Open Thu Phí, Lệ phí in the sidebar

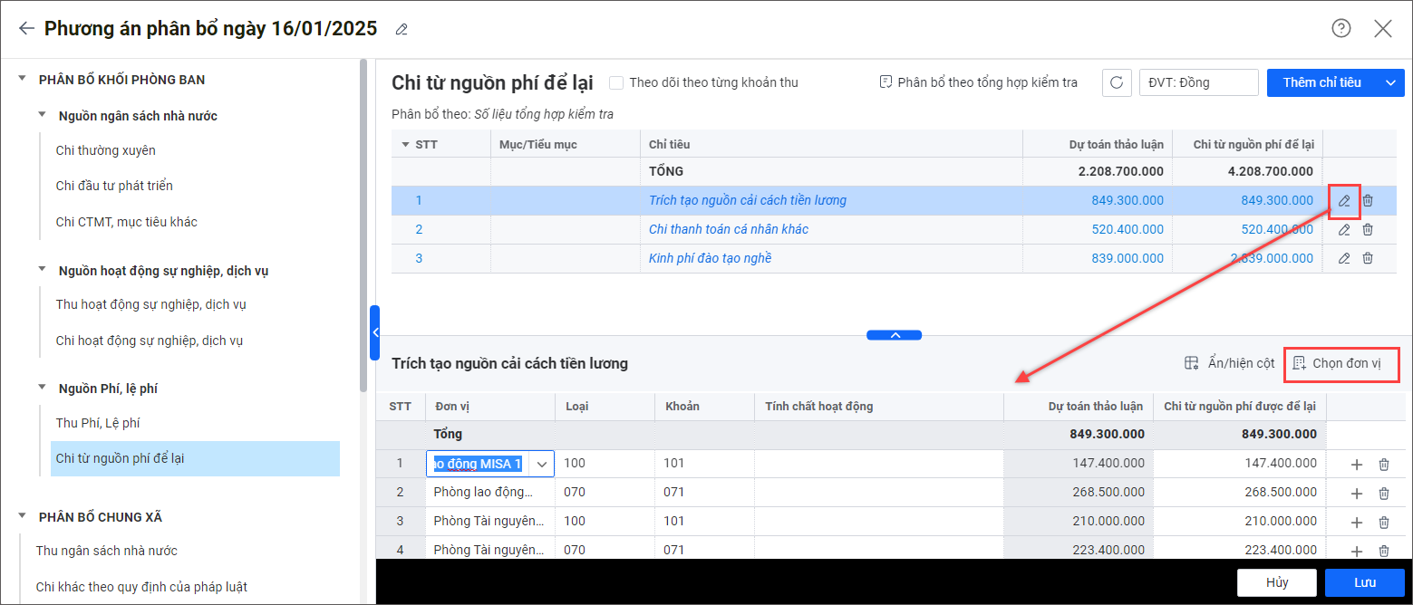point(98,423)
